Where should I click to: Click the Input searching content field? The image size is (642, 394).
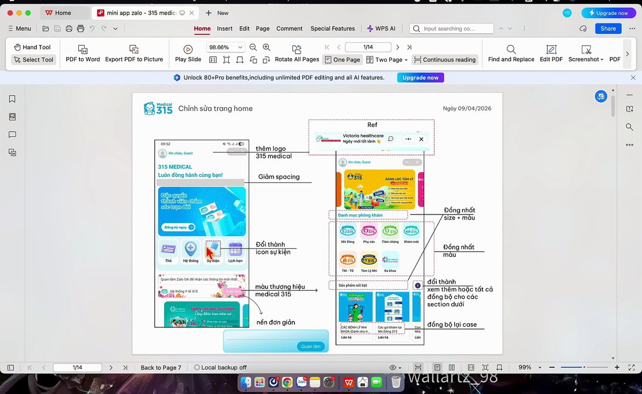(x=452, y=28)
